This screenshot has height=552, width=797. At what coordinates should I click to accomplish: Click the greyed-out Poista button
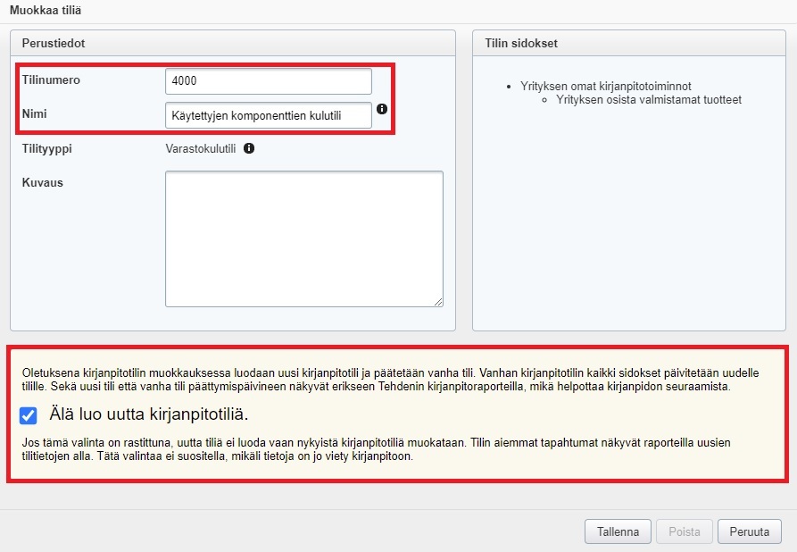click(685, 531)
